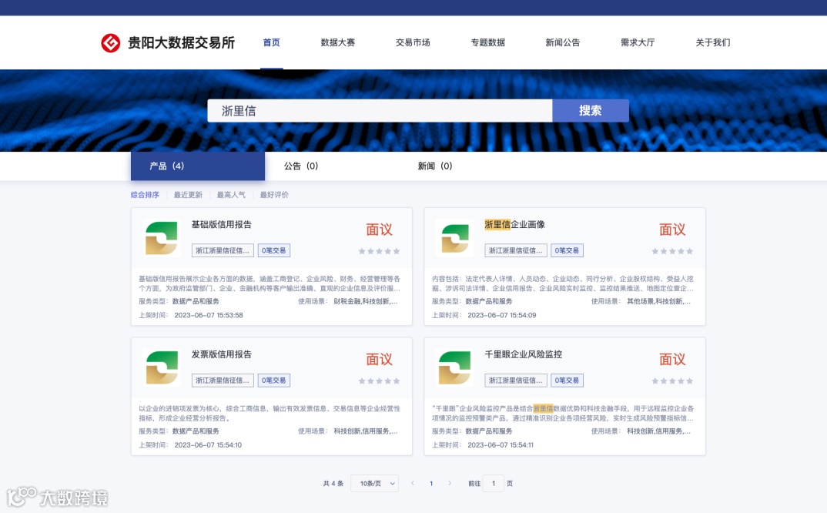Open the 千里眼企业风险监控 title

tap(523, 354)
